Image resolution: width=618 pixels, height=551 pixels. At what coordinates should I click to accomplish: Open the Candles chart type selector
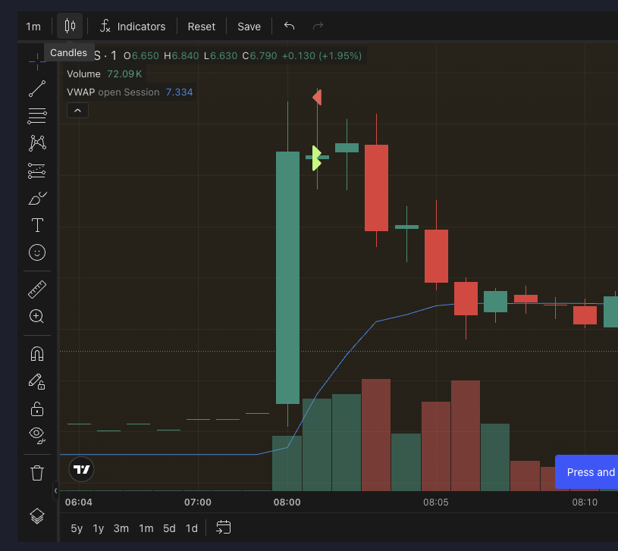(x=70, y=27)
